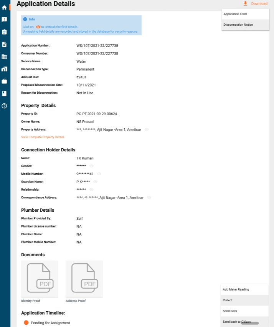Image resolution: width=274 pixels, height=327 pixels.
Task: Go to Home in the sidebar
Action: (4, 7)
